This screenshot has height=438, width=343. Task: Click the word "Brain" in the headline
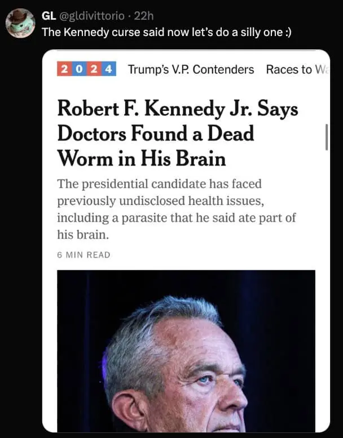[200, 159]
